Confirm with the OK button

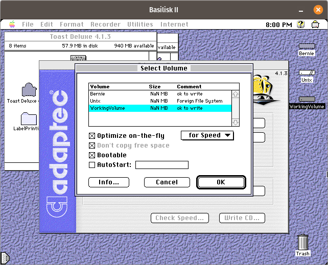coord(221,182)
